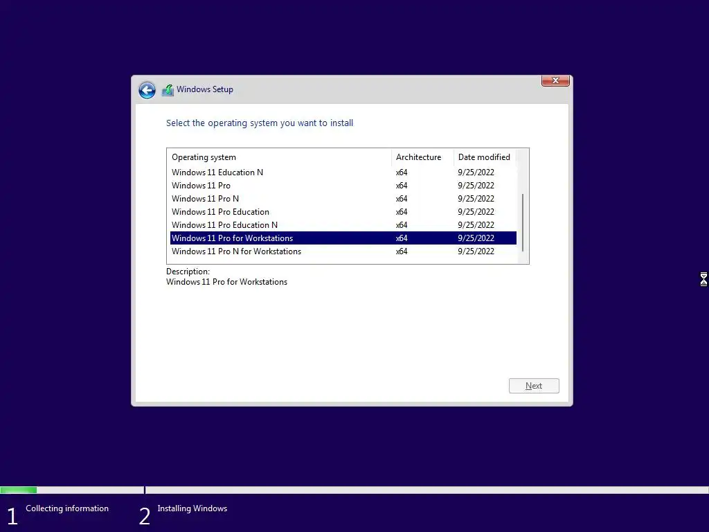709x532 pixels.
Task: Close the Windows Setup dialog
Action: click(x=555, y=80)
